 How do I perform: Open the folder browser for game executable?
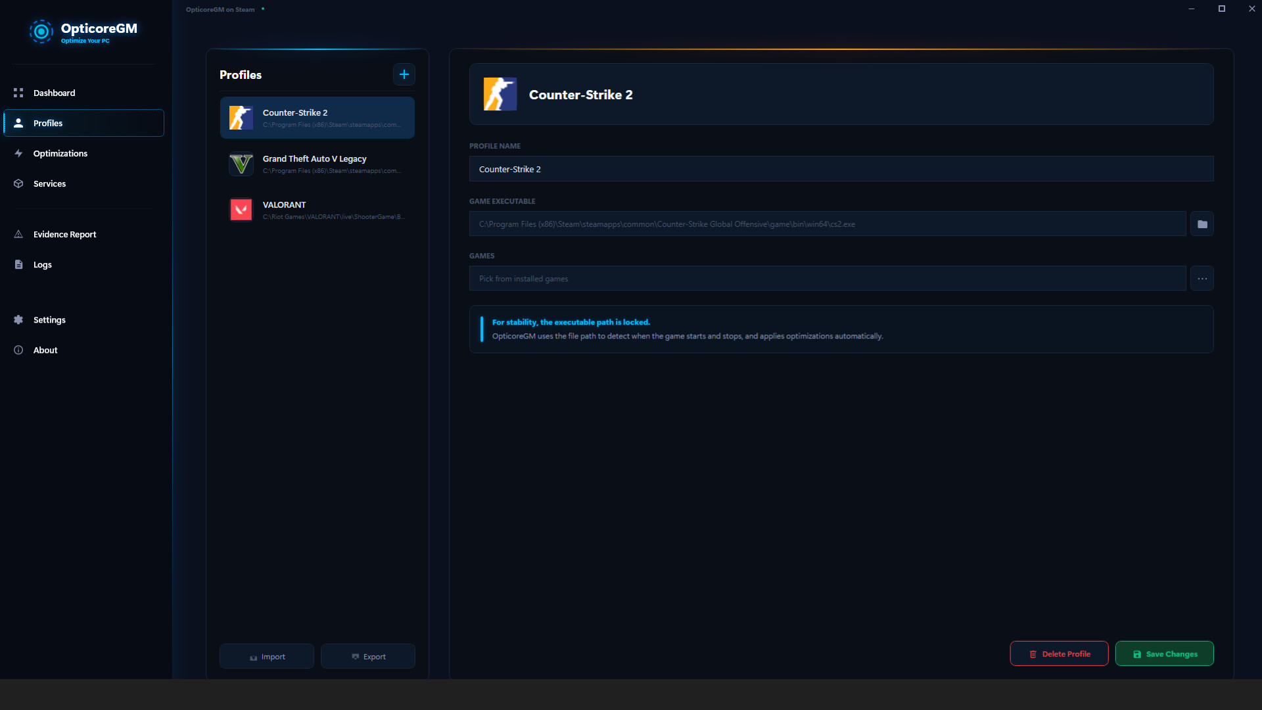(x=1202, y=224)
